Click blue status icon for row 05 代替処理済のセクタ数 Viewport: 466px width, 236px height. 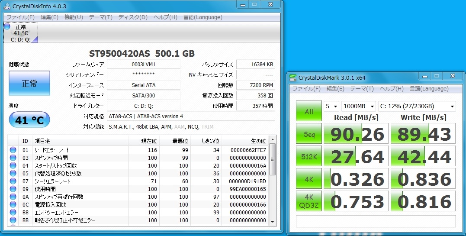click(13, 173)
